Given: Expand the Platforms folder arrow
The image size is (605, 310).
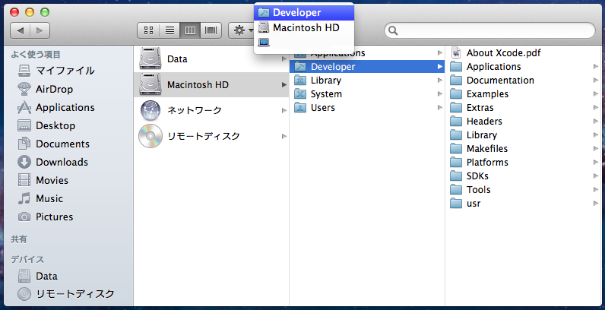Looking at the screenshot, I should (x=595, y=163).
